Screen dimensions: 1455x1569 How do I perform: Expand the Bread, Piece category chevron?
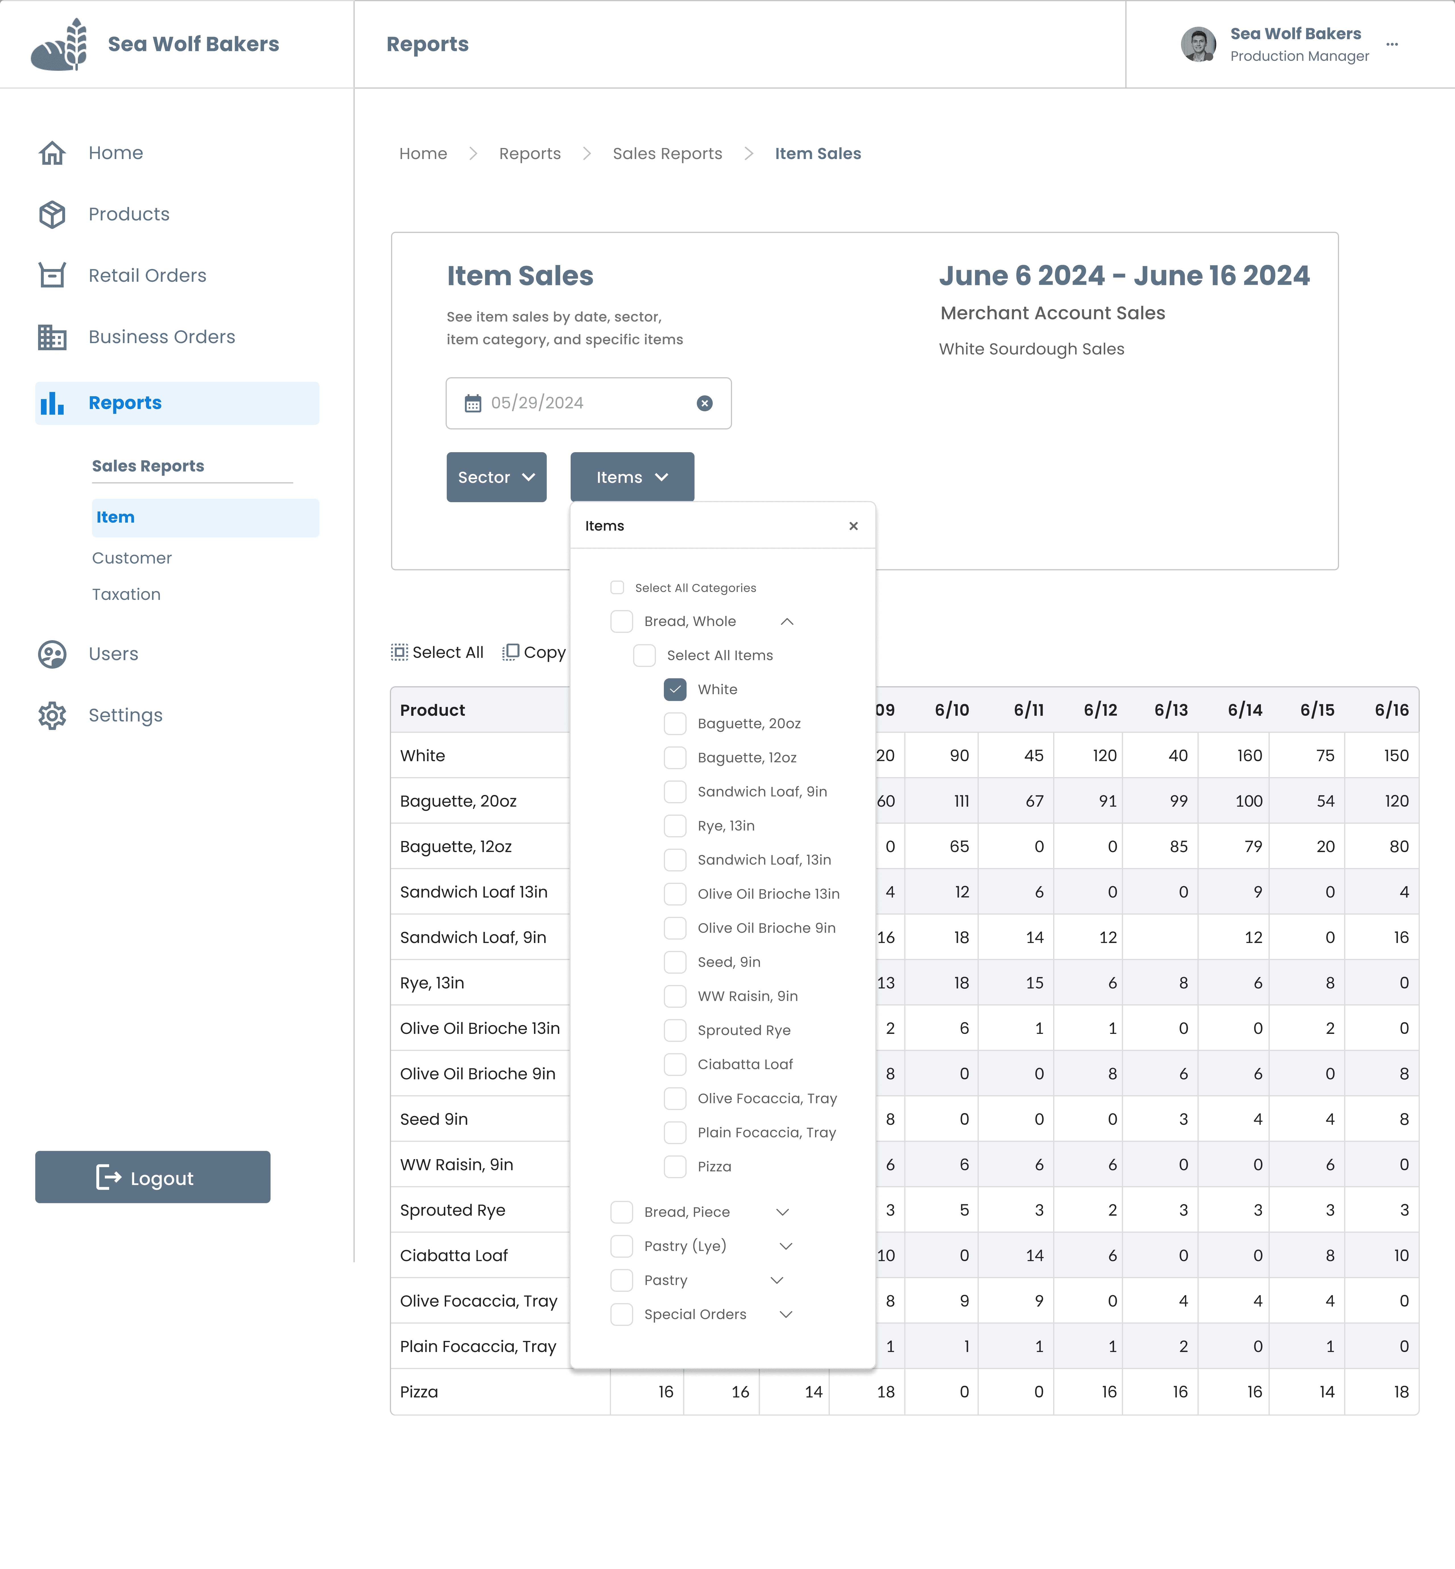783,1213
